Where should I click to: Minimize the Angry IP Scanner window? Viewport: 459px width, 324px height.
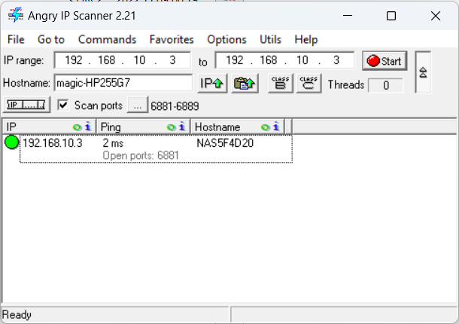pyautogui.click(x=348, y=16)
